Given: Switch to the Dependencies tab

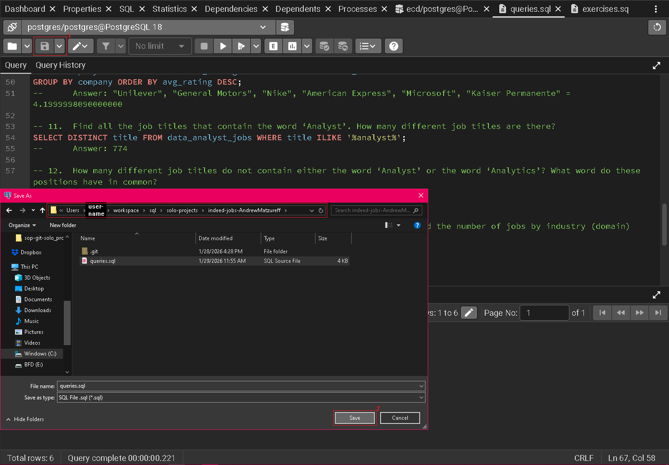Looking at the screenshot, I should tap(231, 9).
